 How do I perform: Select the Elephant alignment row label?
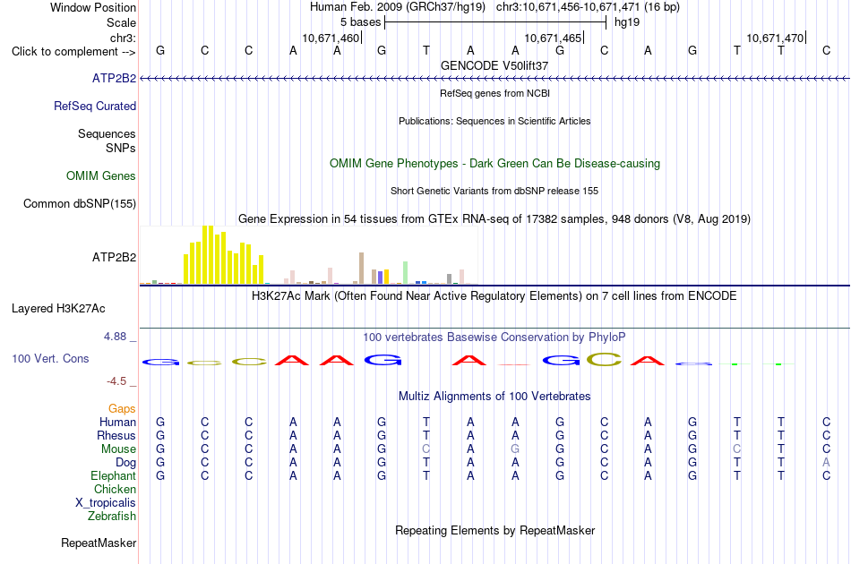pos(113,475)
